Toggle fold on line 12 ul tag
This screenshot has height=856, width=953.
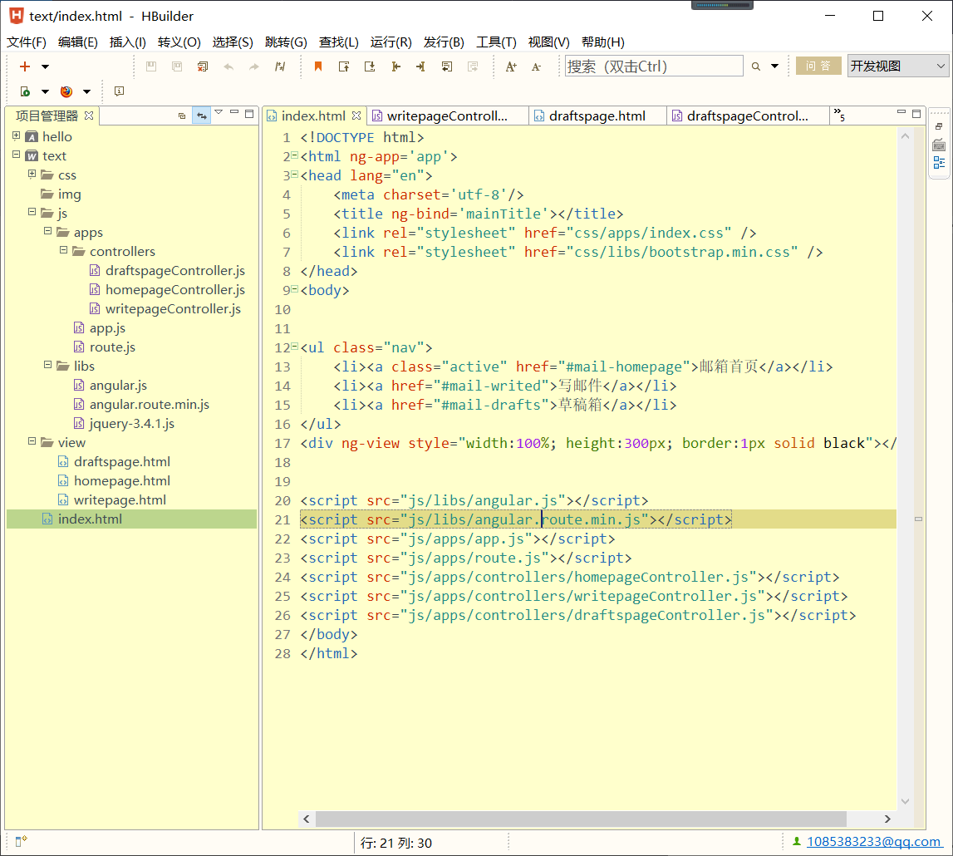(295, 347)
